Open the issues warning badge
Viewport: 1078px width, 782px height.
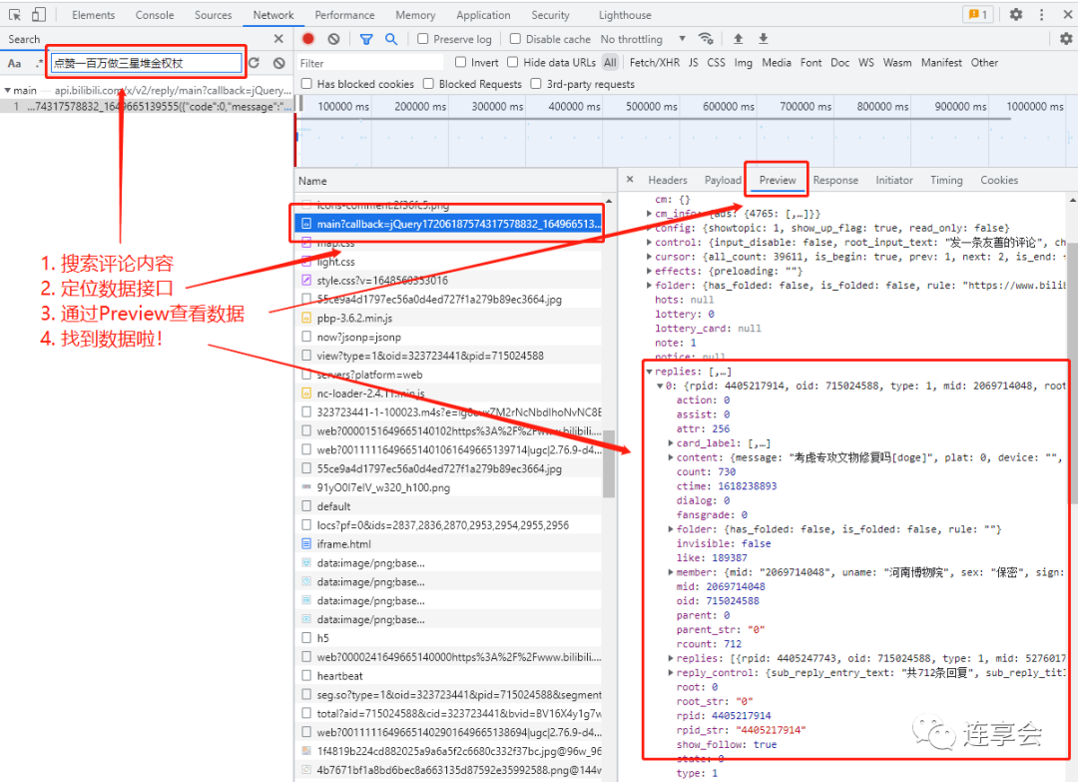(977, 14)
